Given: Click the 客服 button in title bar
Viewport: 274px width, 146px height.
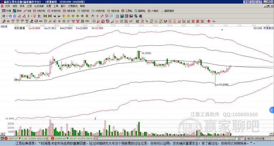Looking at the screenshot, I should [246, 2].
